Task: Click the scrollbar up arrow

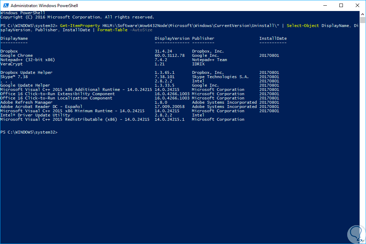Action: pyautogui.click(x=362, y=14)
